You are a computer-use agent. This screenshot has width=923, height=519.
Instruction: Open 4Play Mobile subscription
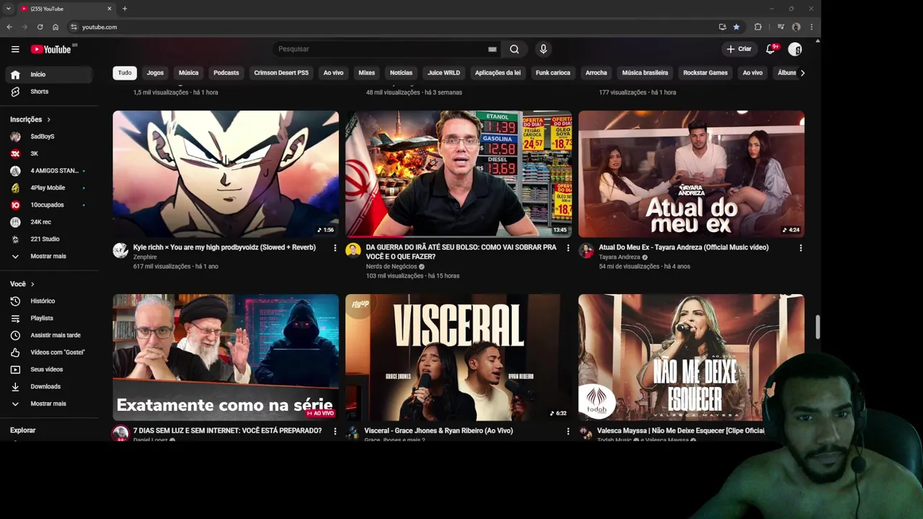click(48, 187)
